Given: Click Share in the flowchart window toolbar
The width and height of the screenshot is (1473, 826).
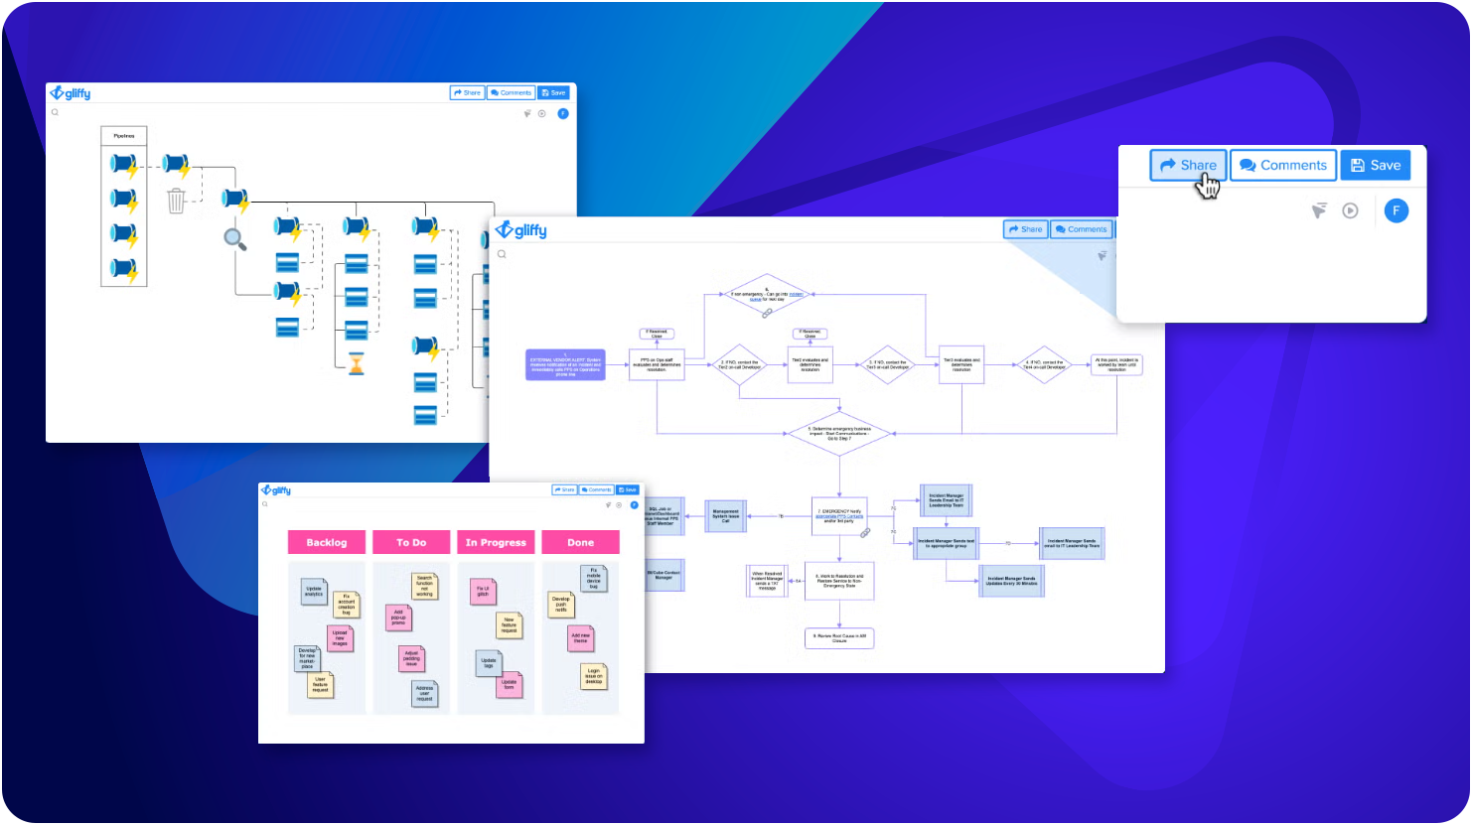Looking at the screenshot, I should [1025, 229].
